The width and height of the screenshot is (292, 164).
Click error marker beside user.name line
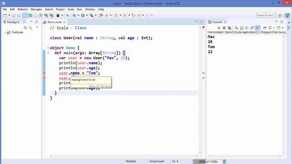(44, 73)
